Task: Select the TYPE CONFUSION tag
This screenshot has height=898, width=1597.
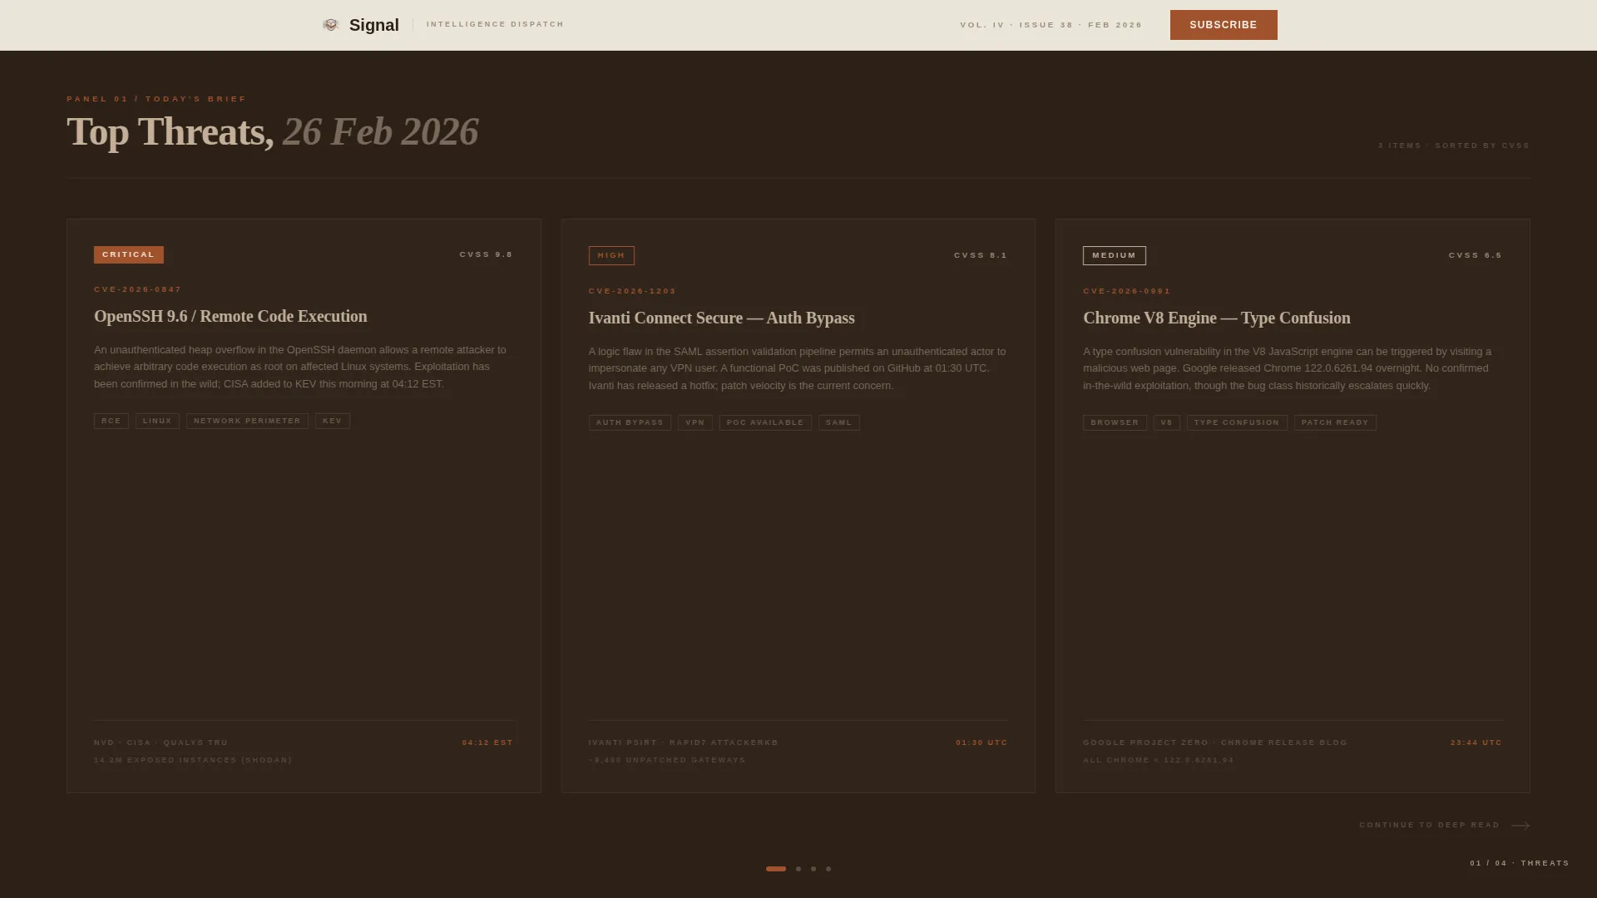Action: coord(1237,423)
